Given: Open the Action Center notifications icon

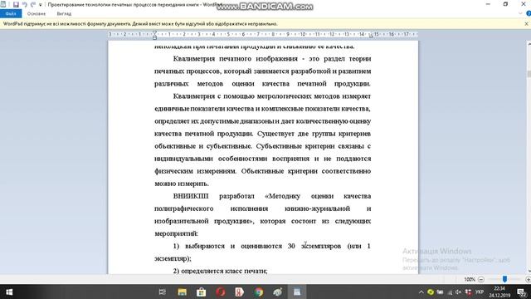Looking at the screenshot, I should coord(522,292).
